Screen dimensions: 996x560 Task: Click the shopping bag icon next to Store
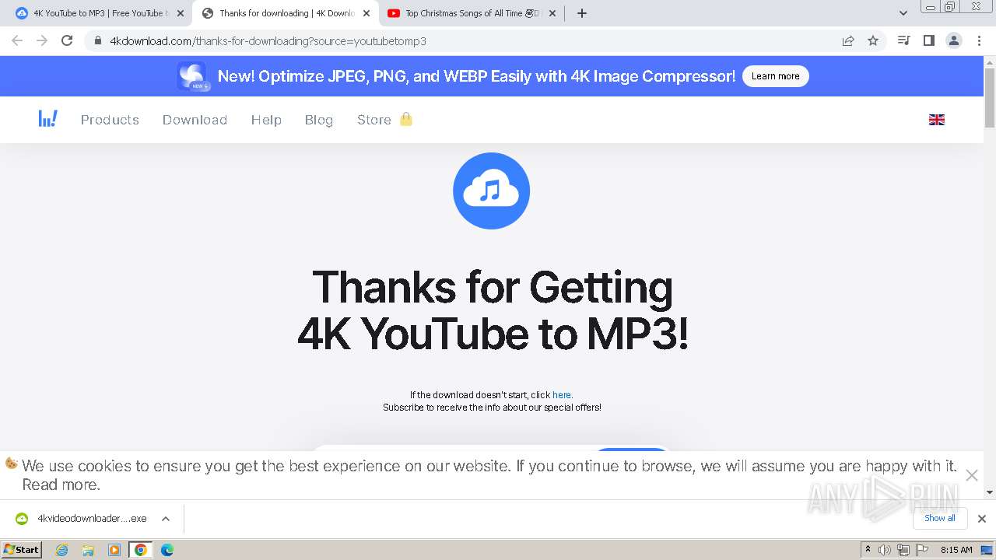click(405, 119)
